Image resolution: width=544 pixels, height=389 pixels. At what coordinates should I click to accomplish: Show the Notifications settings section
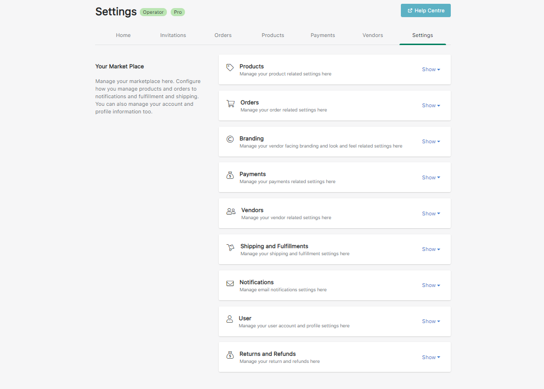tap(431, 285)
